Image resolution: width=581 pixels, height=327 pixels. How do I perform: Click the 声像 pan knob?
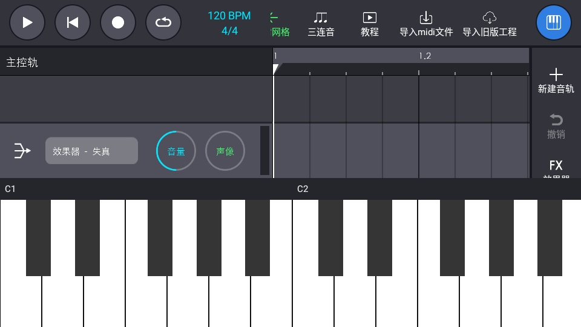click(225, 151)
